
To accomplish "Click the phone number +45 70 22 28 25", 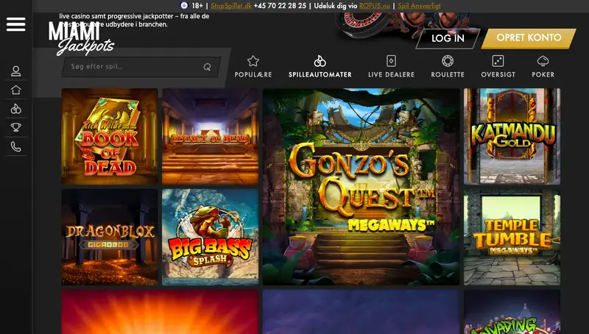I will click(280, 6).
